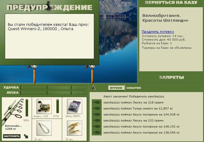This screenshot has height=142, width=204.
Task: Click the Вернуться на базу button
Action: (x=171, y=3)
